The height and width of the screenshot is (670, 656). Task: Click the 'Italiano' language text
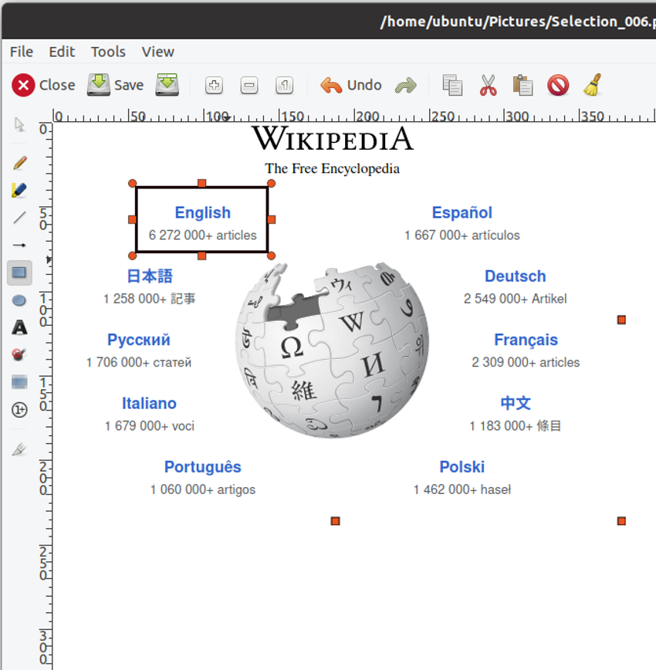149,404
